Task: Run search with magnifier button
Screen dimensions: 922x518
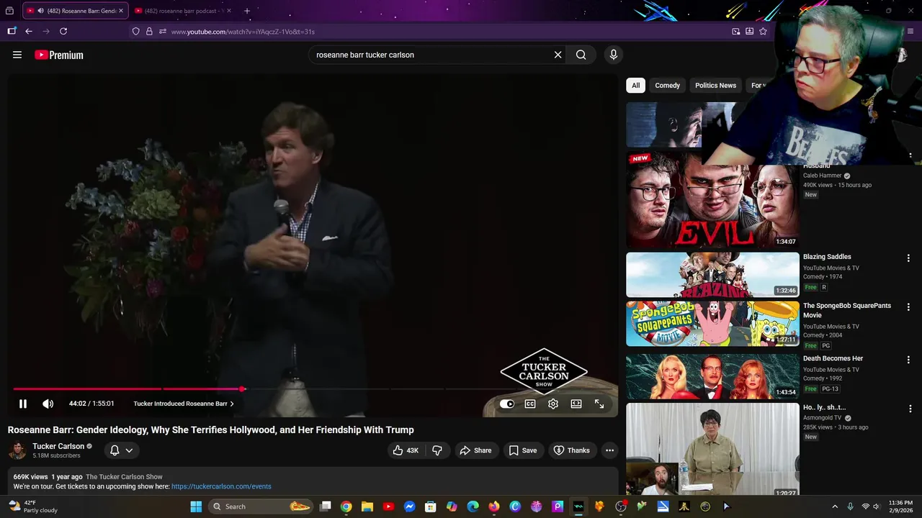Action: (581, 55)
